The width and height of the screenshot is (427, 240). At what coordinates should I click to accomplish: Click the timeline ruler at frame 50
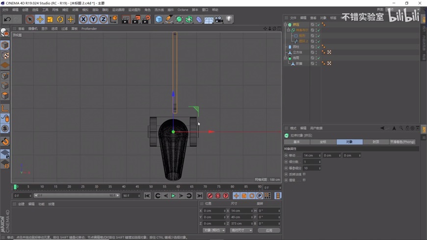(x=151, y=187)
